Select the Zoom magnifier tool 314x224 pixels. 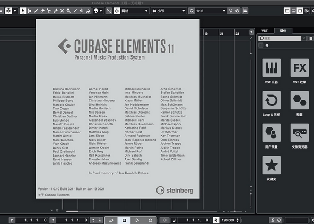click(68, 11)
